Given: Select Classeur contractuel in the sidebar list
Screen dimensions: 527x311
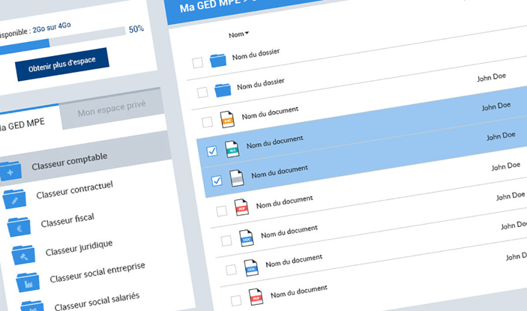Looking at the screenshot, I should [75, 190].
